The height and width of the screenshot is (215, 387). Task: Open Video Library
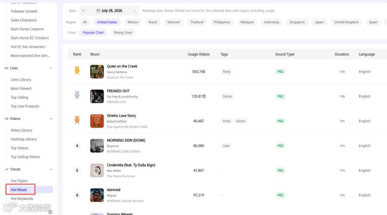click(x=21, y=130)
